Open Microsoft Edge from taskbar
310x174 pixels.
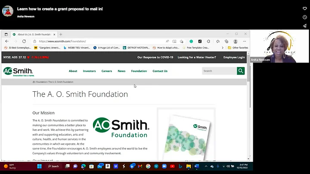click(84, 166)
